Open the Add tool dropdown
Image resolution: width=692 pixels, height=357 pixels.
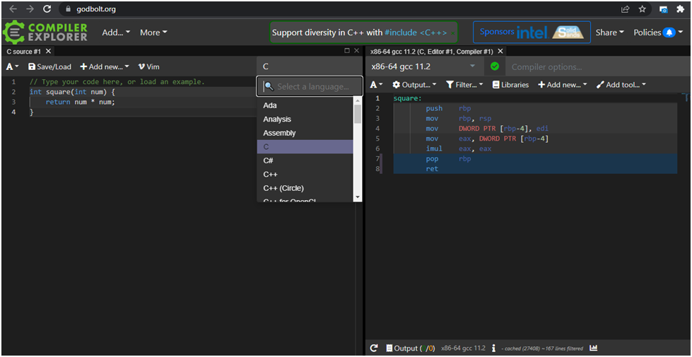[621, 85]
